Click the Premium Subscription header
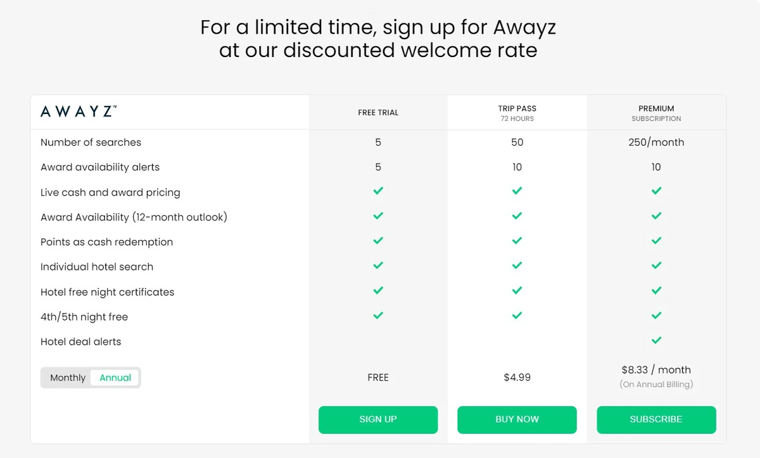This screenshot has height=458, width=760. (656, 112)
